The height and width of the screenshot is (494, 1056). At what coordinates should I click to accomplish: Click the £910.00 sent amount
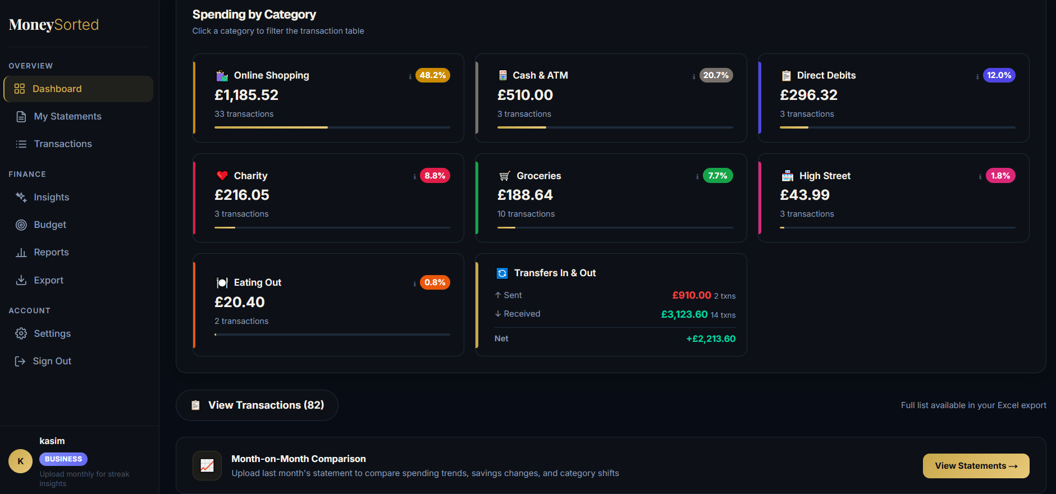pyautogui.click(x=692, y=295)
